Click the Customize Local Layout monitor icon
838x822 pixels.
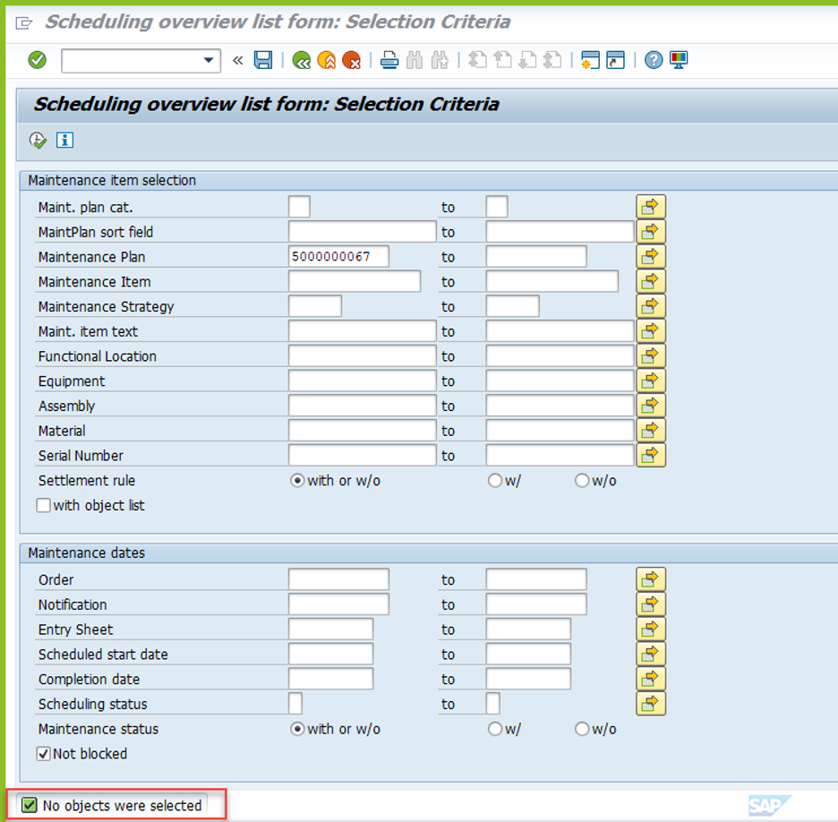coord(680,60)
